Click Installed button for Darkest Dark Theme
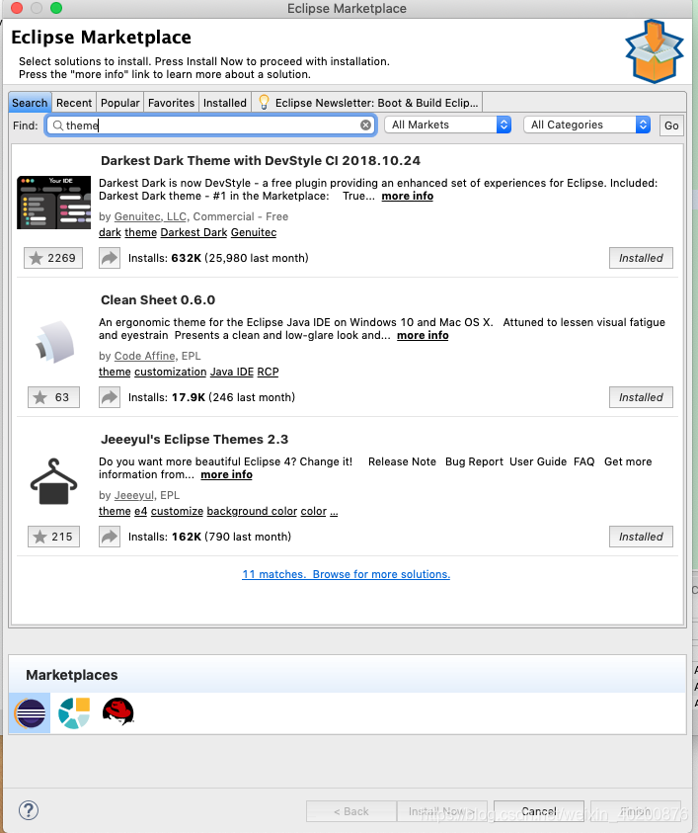 pos(641,258)
